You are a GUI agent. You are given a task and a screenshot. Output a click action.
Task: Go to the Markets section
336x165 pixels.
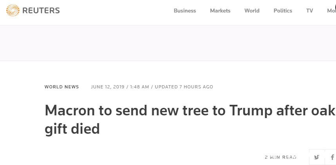(x=220, y=11)
